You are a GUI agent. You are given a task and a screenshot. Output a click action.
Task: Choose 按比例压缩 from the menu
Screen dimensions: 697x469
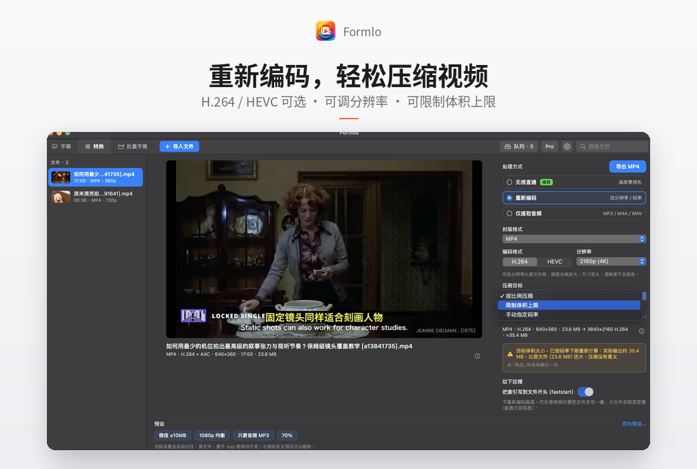point(569,295)
